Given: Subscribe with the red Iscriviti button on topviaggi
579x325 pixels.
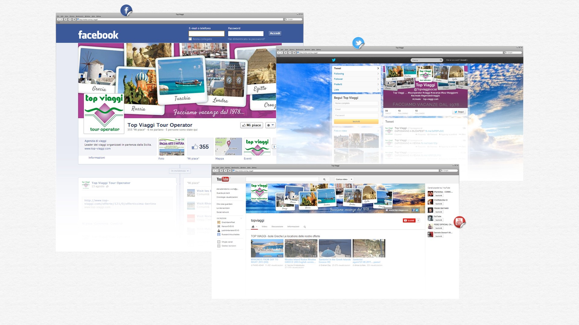Looking at the screenshot, I should tap(409, 221).
